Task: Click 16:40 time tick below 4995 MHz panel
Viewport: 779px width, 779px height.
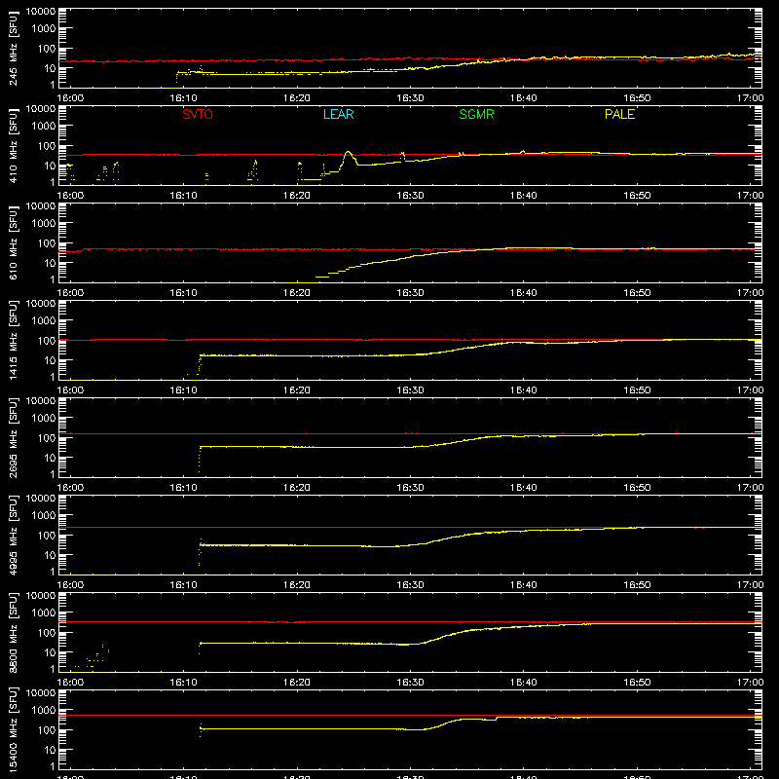Action: point(524,585)
